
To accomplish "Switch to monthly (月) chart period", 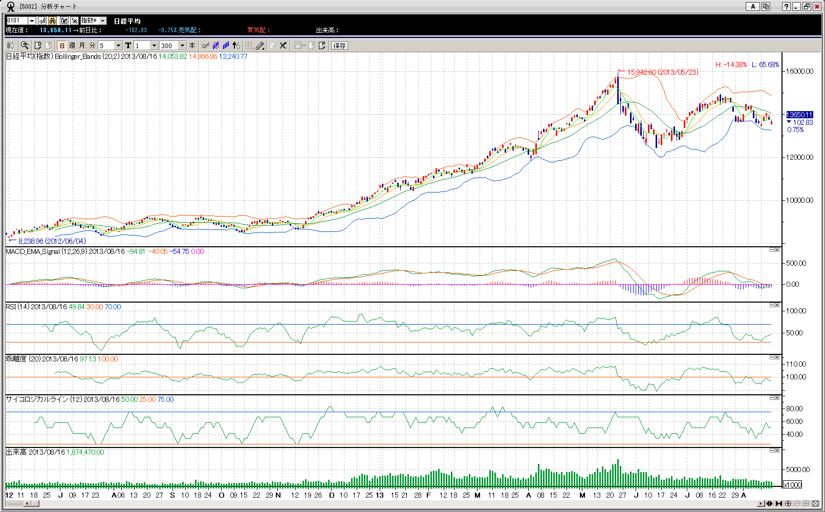I will (x=82, y=46).
